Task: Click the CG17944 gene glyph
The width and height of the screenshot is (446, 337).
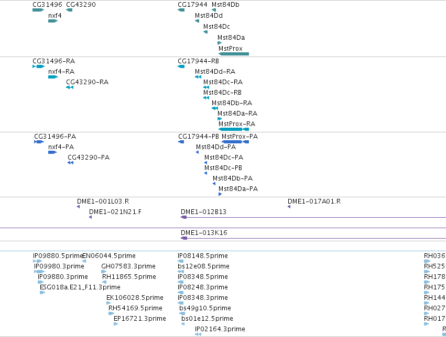Action: coord(181,10)
